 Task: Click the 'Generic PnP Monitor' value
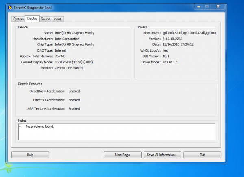(69, 68)
